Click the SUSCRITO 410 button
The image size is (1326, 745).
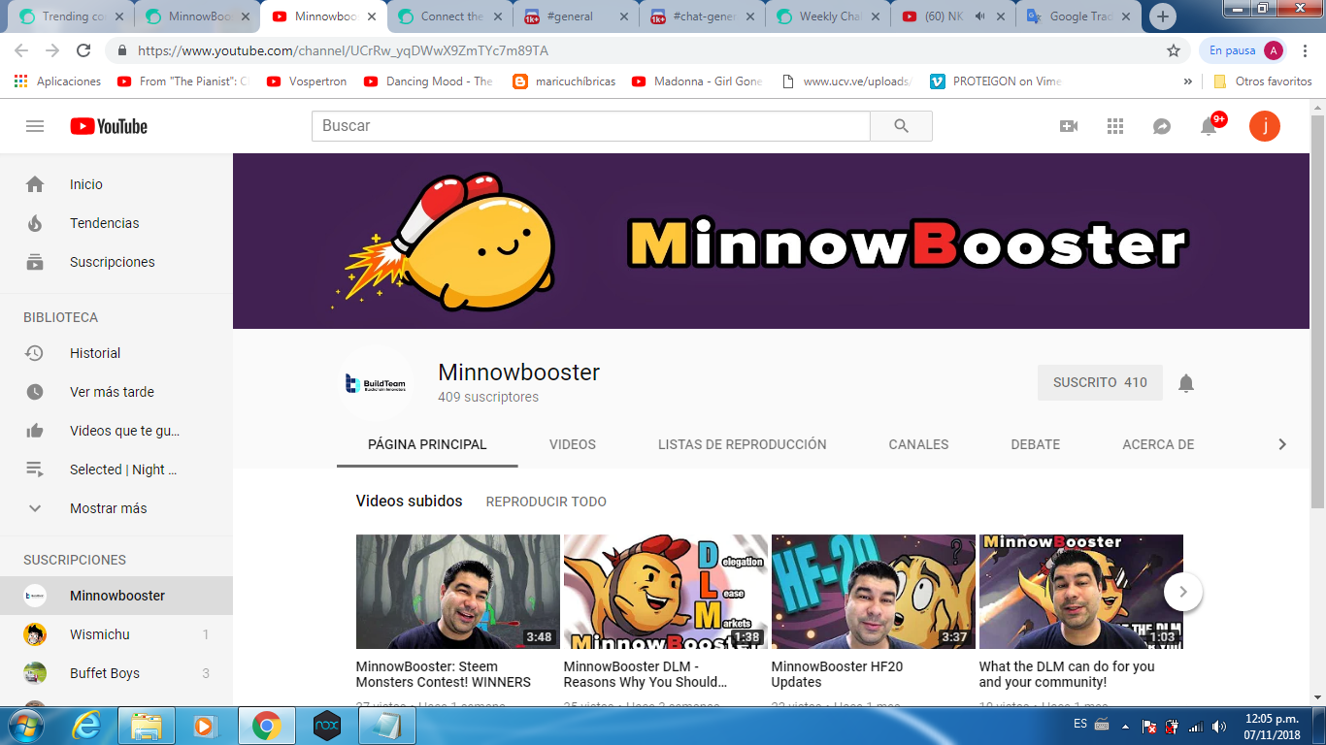point(1100,382)
